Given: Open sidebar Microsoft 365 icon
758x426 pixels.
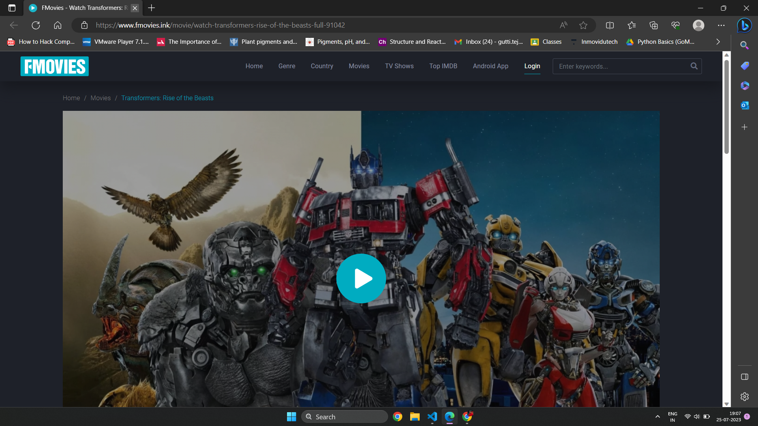Looking at the screenshot, I should tap(744, 86).
